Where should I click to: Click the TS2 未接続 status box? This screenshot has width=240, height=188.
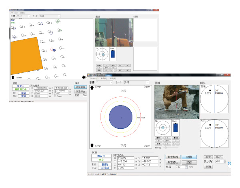pyautogui.click(x=105, y=168)
